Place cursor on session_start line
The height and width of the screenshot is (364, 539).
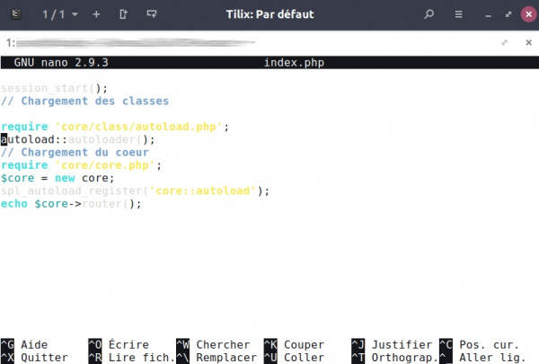54,88
